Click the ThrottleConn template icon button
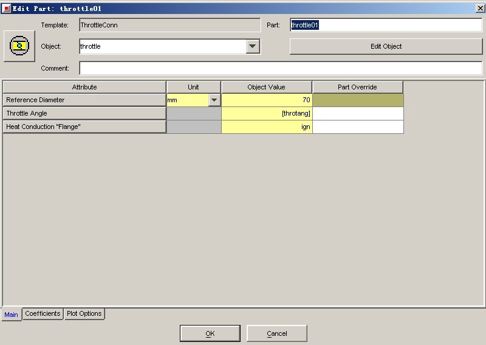 coord(19,46)
